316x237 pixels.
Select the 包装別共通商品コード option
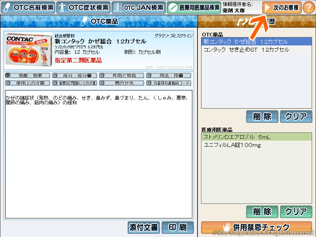pos(169,83)
